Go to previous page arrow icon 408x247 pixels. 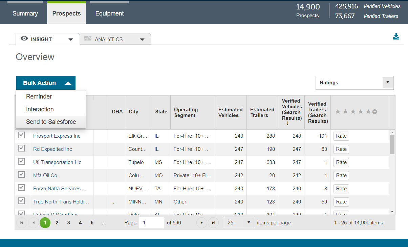pyautogui.click(x=34, y=223)
